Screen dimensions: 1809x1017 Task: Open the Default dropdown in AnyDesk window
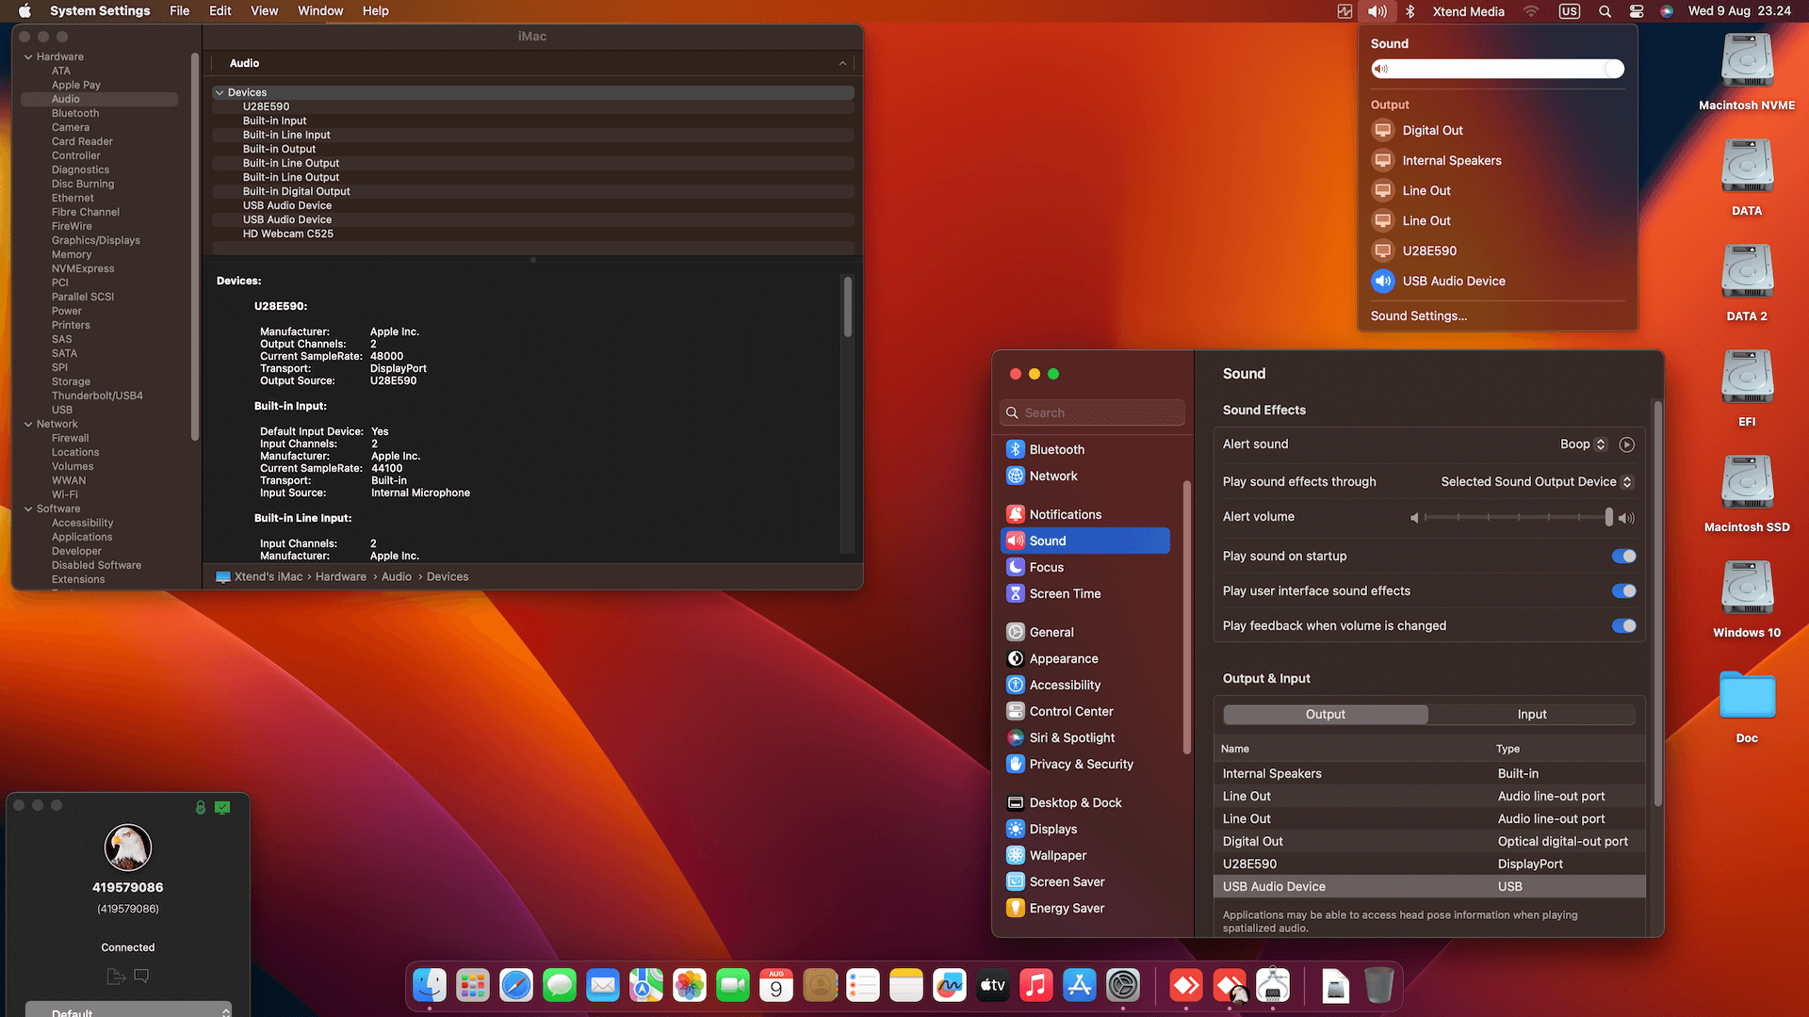(128, 1009)
